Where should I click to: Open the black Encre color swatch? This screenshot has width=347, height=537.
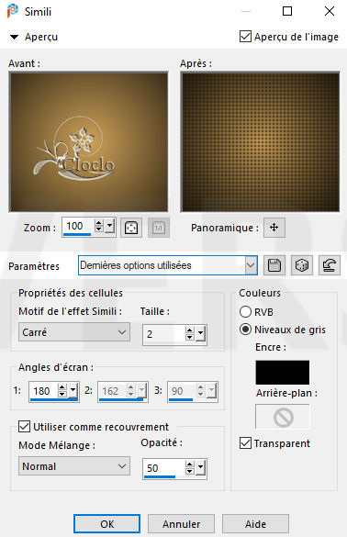282,373
